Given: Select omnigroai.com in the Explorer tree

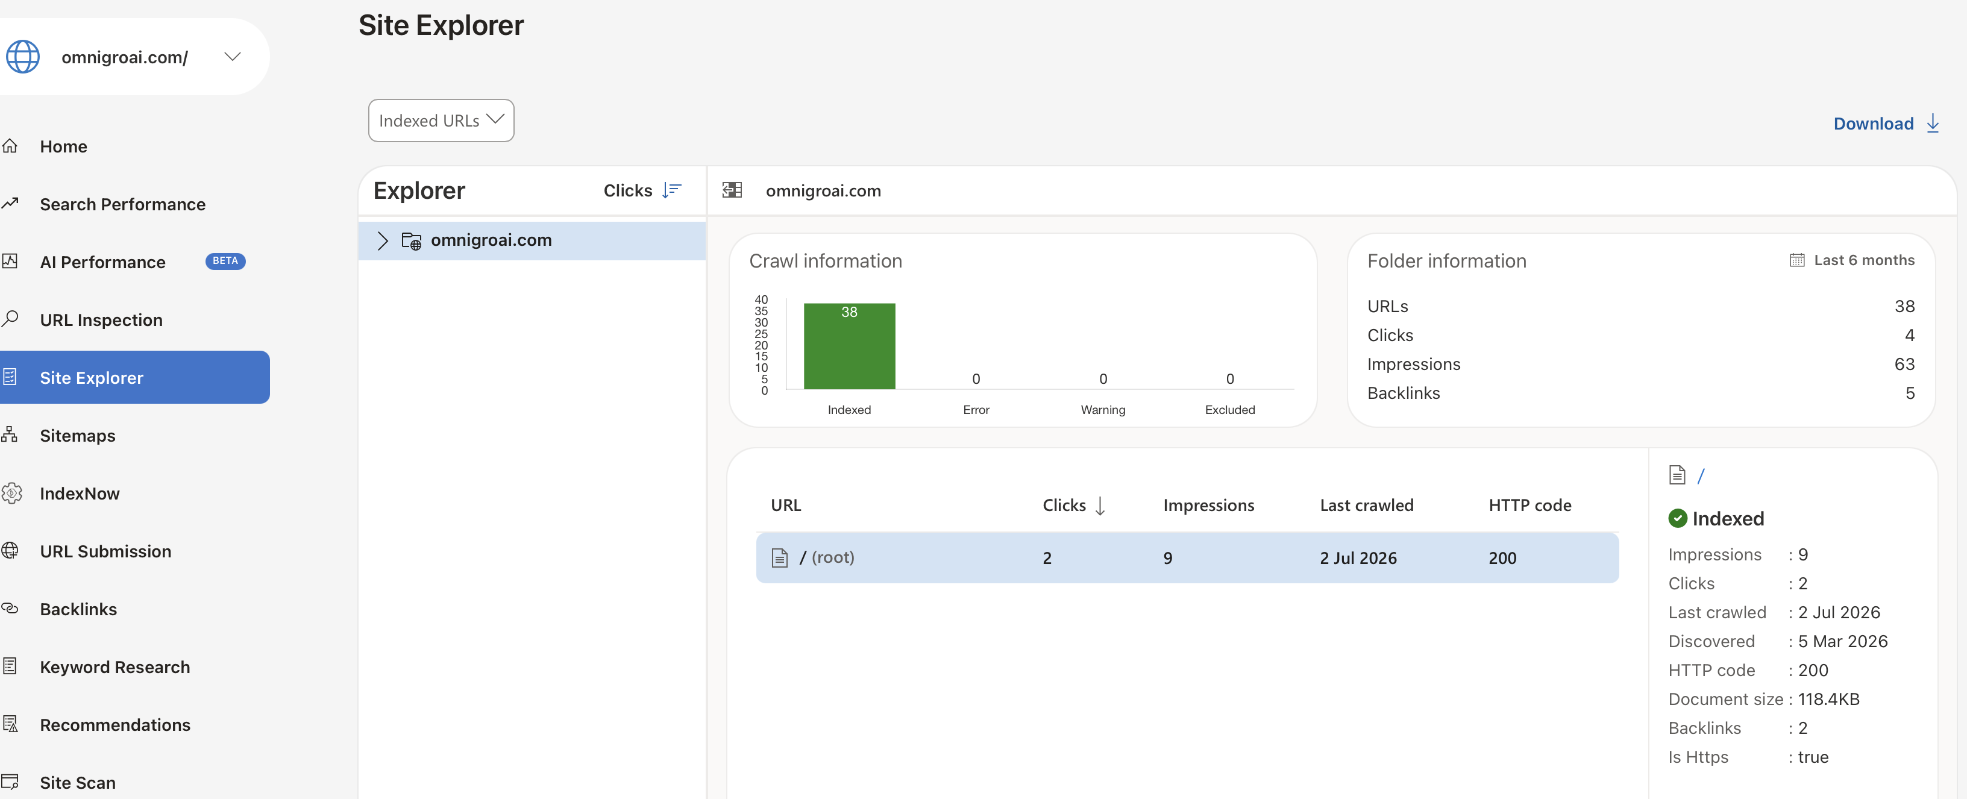Looking at the screenshot, I should click(x=532, y=240).
